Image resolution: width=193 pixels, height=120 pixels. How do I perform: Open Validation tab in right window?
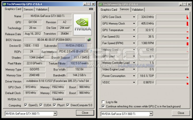click(137, 10)
